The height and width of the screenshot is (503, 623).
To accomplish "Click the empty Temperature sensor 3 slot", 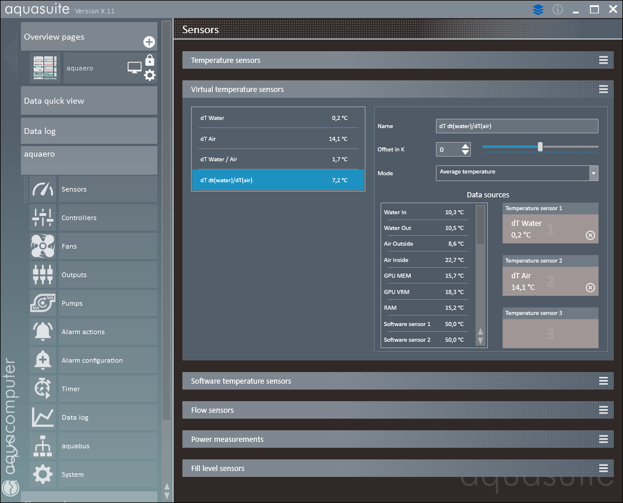I will pos(550,334).
